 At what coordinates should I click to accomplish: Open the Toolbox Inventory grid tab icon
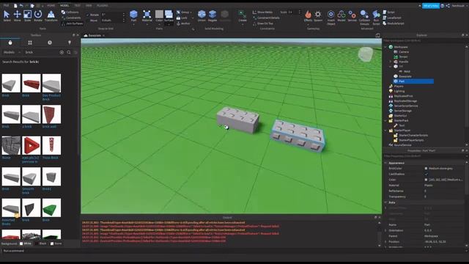coord(30,43)
